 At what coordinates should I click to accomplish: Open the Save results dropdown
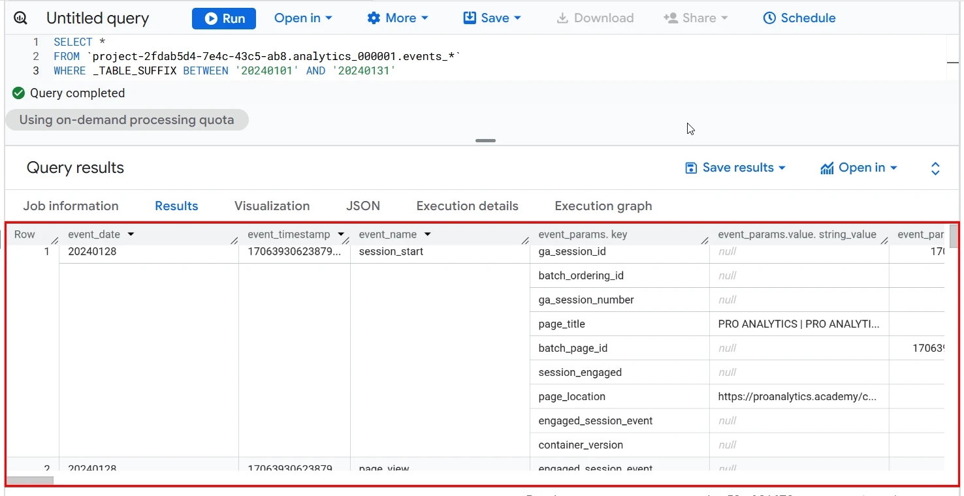(x=735, y=168)
